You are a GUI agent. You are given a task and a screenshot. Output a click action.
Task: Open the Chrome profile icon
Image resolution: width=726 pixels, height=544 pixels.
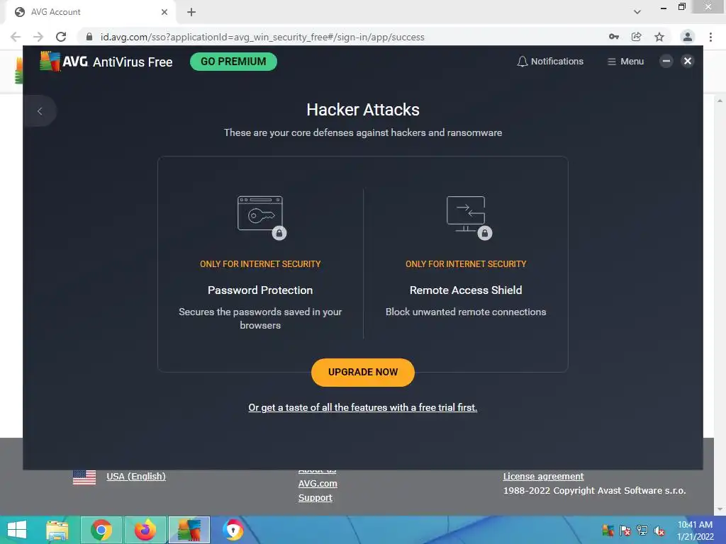pyautogui.click(x=688, y=37)
